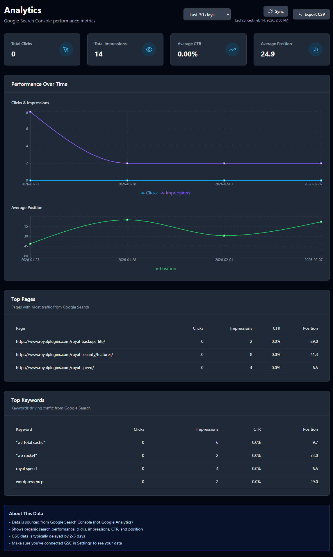Viewport: 333px width, 557px height.
Task: Toggle the Impressions series in the legend
Action: tap(175, 193)
